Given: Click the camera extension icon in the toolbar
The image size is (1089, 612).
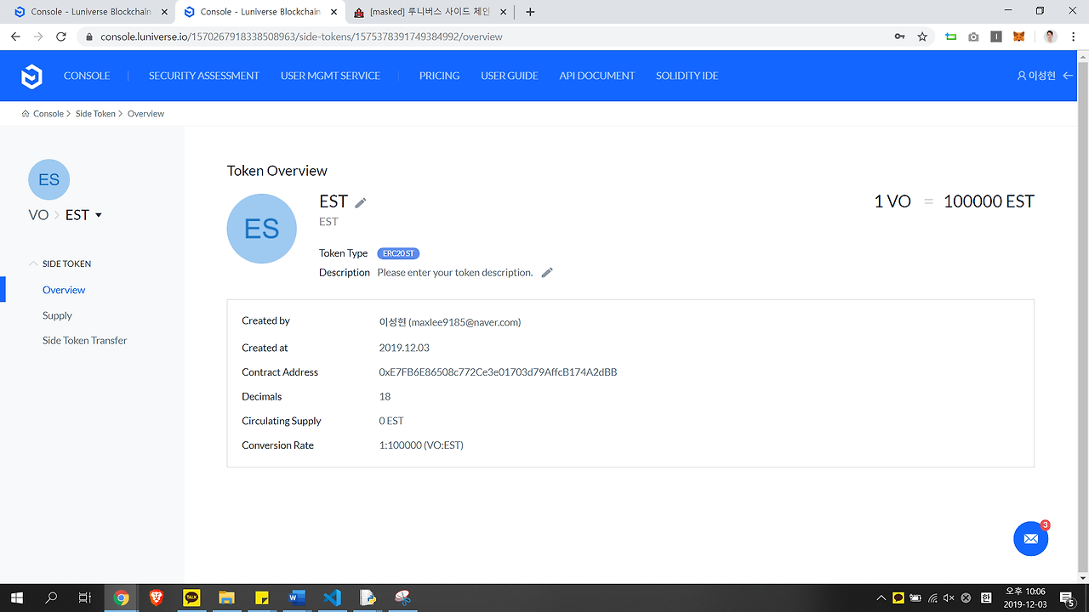Looking at the screenshot, I should (973, 37).
